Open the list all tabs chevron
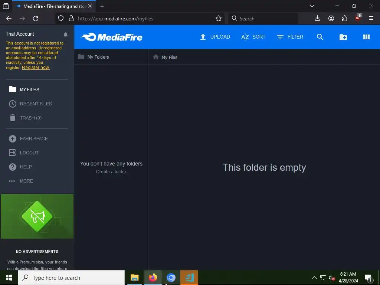Viewport: 380px width, 285px height. point(312,6)
